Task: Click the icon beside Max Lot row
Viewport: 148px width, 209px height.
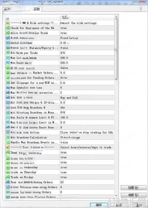Action: [x=8, y=58]
